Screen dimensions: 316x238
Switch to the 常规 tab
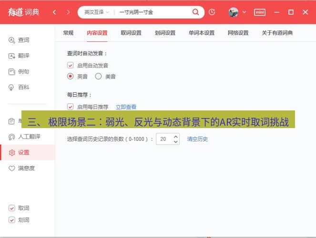(68, 33)
